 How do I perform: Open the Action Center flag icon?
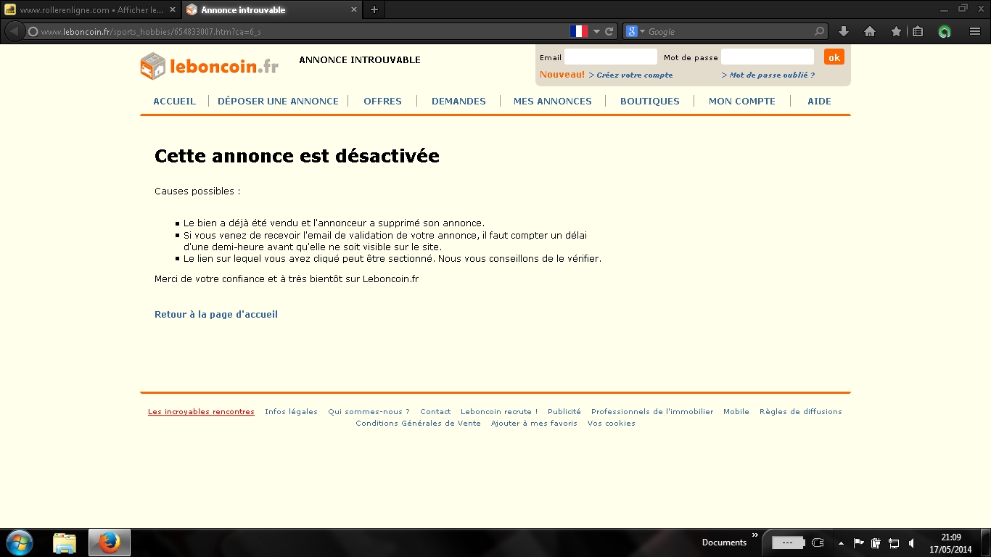coord(858,542)
